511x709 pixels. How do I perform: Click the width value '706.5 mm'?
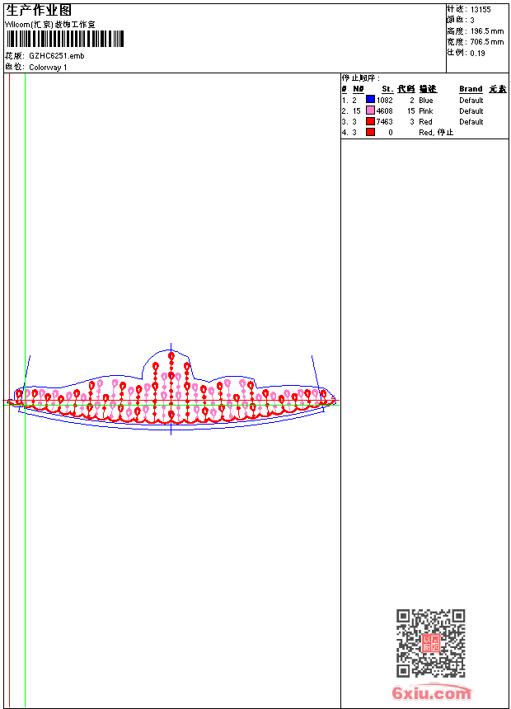click(x=486, y=42)
